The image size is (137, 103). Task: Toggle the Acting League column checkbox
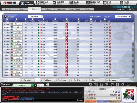click(x=43, y=19)
